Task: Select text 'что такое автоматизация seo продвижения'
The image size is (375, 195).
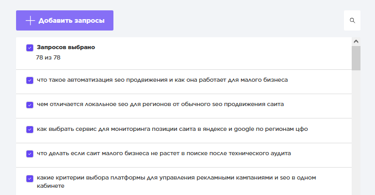Action: [102, 80]
